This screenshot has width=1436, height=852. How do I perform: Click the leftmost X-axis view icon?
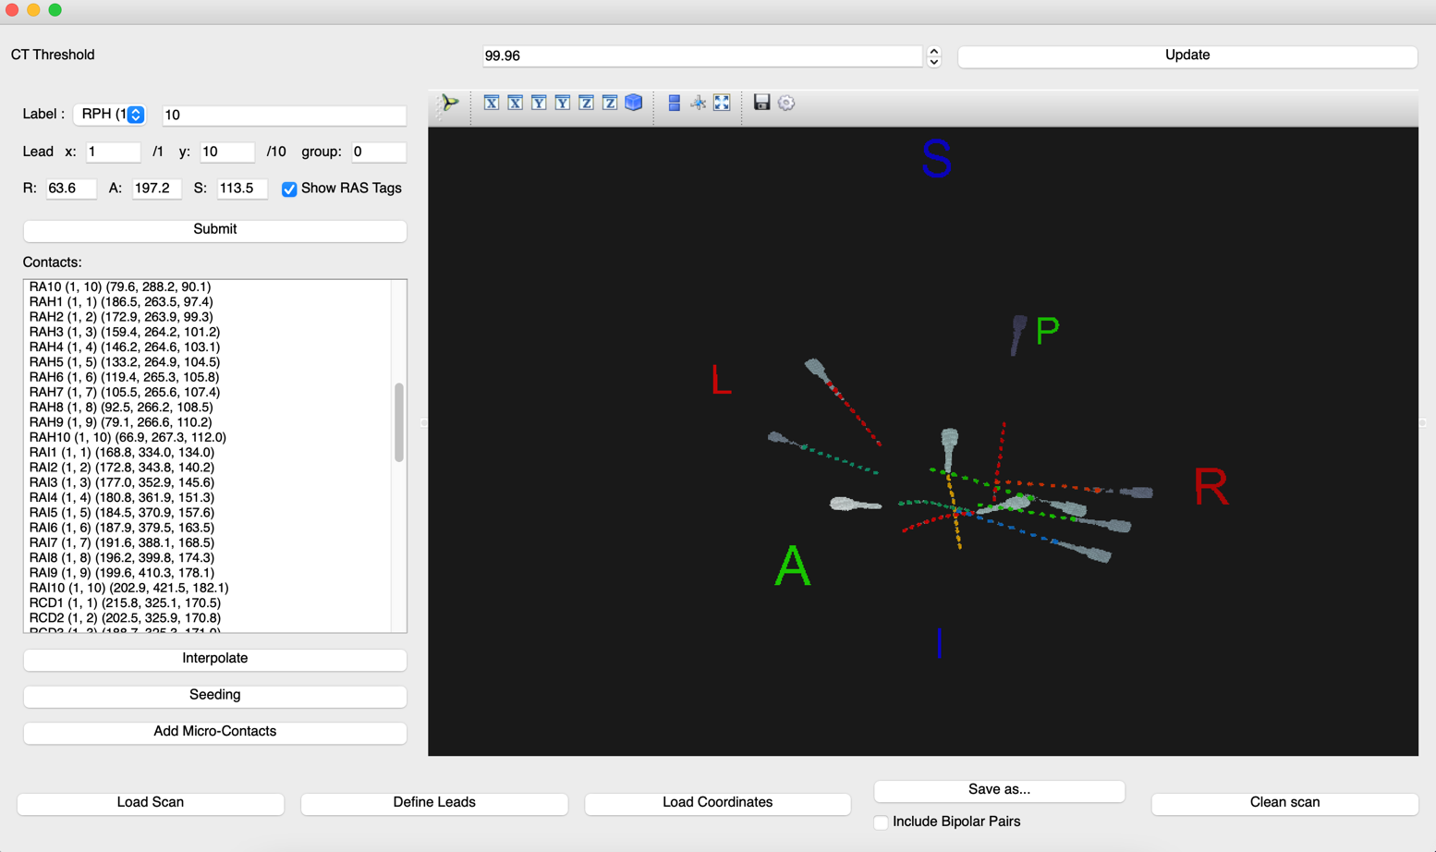[x=492, y=103]
